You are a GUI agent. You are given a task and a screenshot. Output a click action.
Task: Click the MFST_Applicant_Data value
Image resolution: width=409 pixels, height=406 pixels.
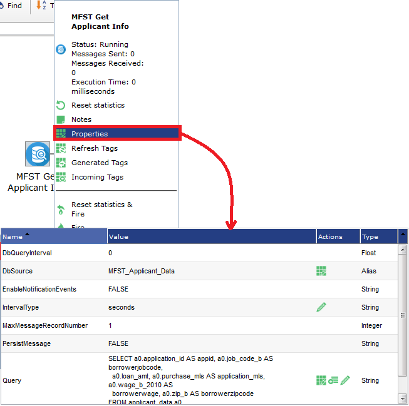click(142, 271)
